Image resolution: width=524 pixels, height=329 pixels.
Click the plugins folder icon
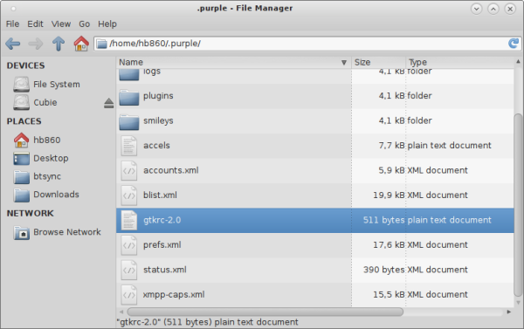coord(129,97)
